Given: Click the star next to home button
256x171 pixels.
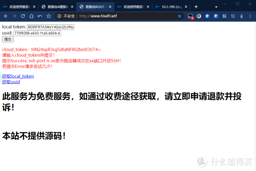Looking at the screenshot, I should tap(48, 16).
